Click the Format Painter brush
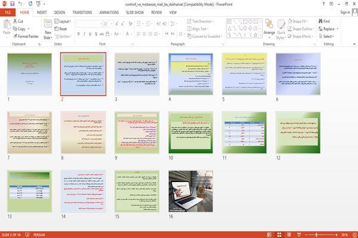The height and width of the screenshot is (238, 358). pyautogui.click(x=26, y=36)
